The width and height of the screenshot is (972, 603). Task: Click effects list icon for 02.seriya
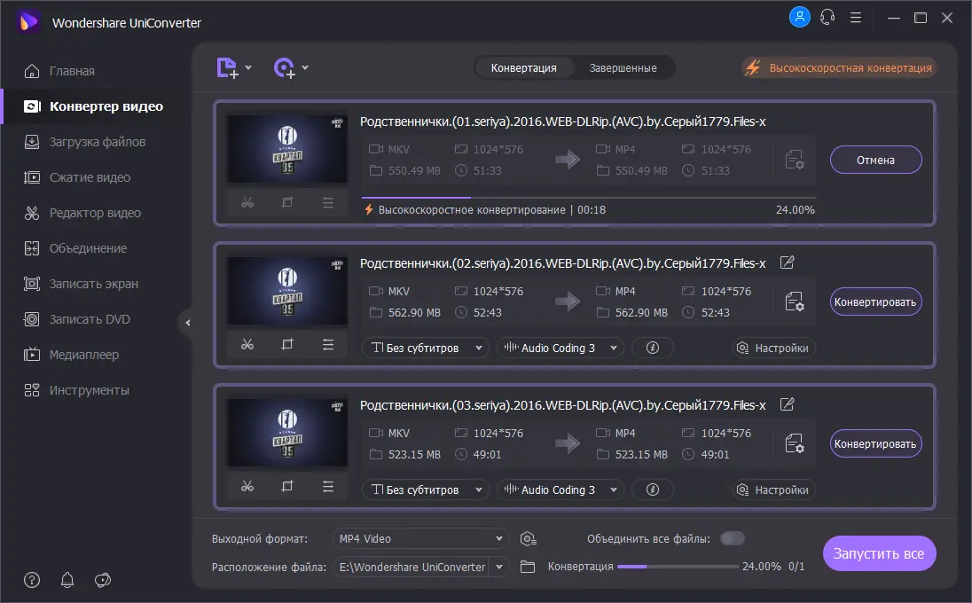tap(328, 344)
